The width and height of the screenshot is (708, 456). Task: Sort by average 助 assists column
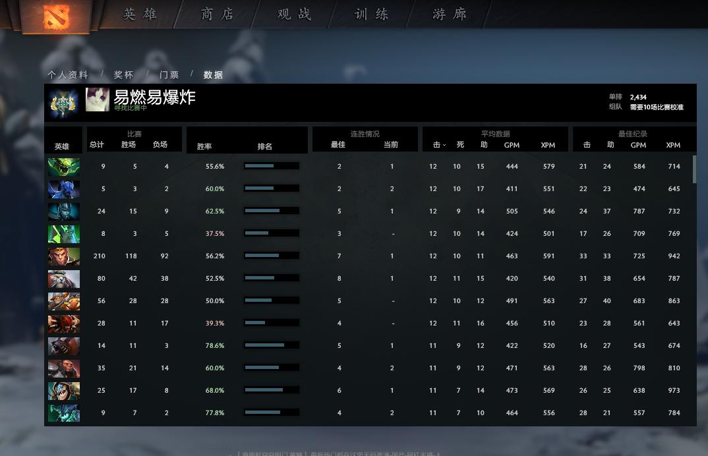pos(484,144)
